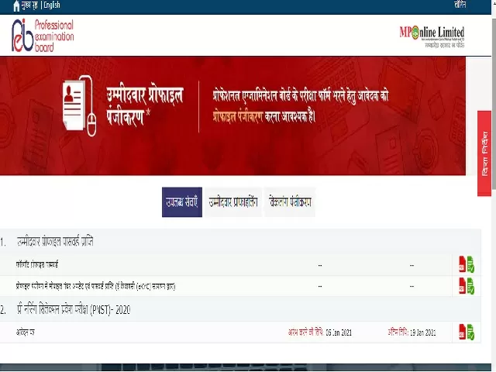Click the profile registration banner image
The image size is (496, 372).
(232, 115)
